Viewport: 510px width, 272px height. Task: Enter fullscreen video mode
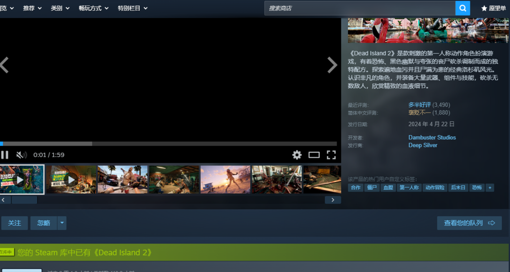[331, 155]
